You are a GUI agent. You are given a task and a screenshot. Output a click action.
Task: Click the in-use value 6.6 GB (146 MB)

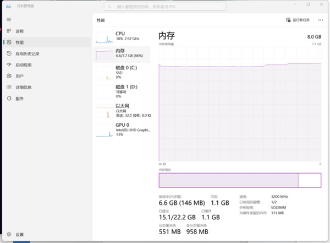182,203
